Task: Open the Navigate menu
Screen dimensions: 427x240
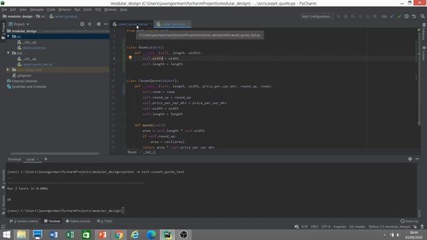Action: tap(37, 9)
